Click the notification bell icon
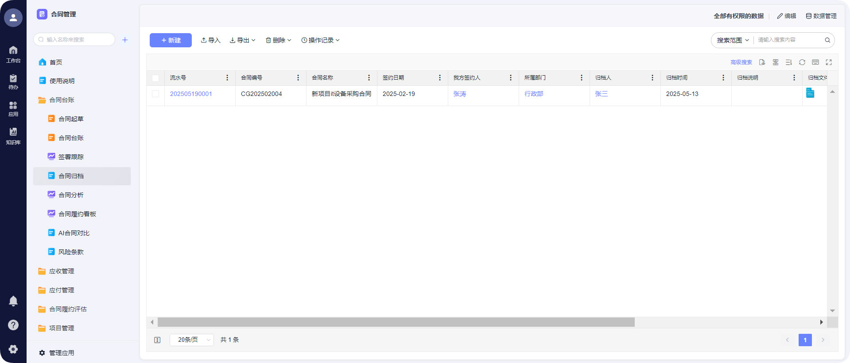The width and height of the screenshot is (850, 363). tap(13, 301)
